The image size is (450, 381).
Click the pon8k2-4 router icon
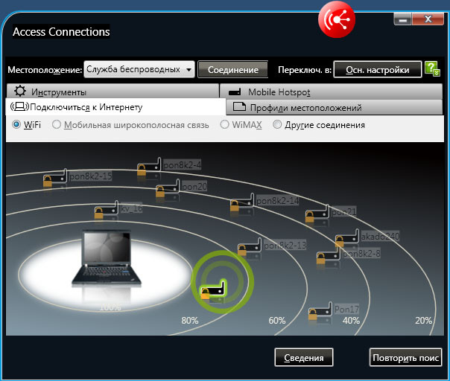click(x=149, y=167)
